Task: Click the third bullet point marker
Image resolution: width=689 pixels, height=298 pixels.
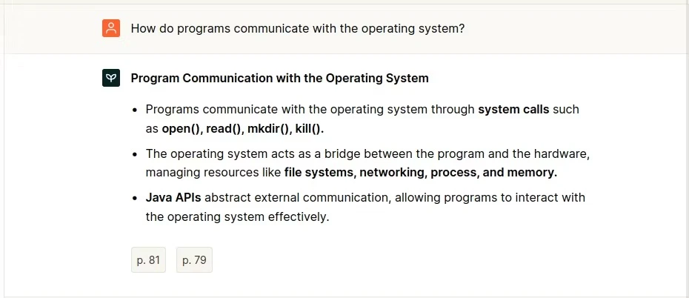Action: click(x=135, y=199)
